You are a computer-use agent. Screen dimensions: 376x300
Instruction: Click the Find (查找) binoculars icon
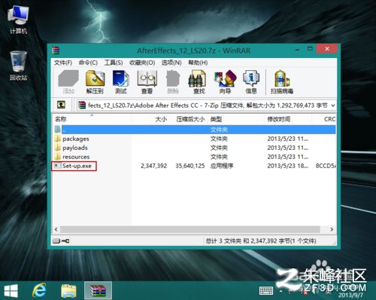(x=199, y=82)
